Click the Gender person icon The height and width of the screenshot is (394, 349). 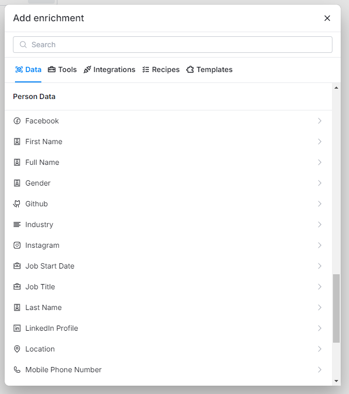[x=17, y=183]
